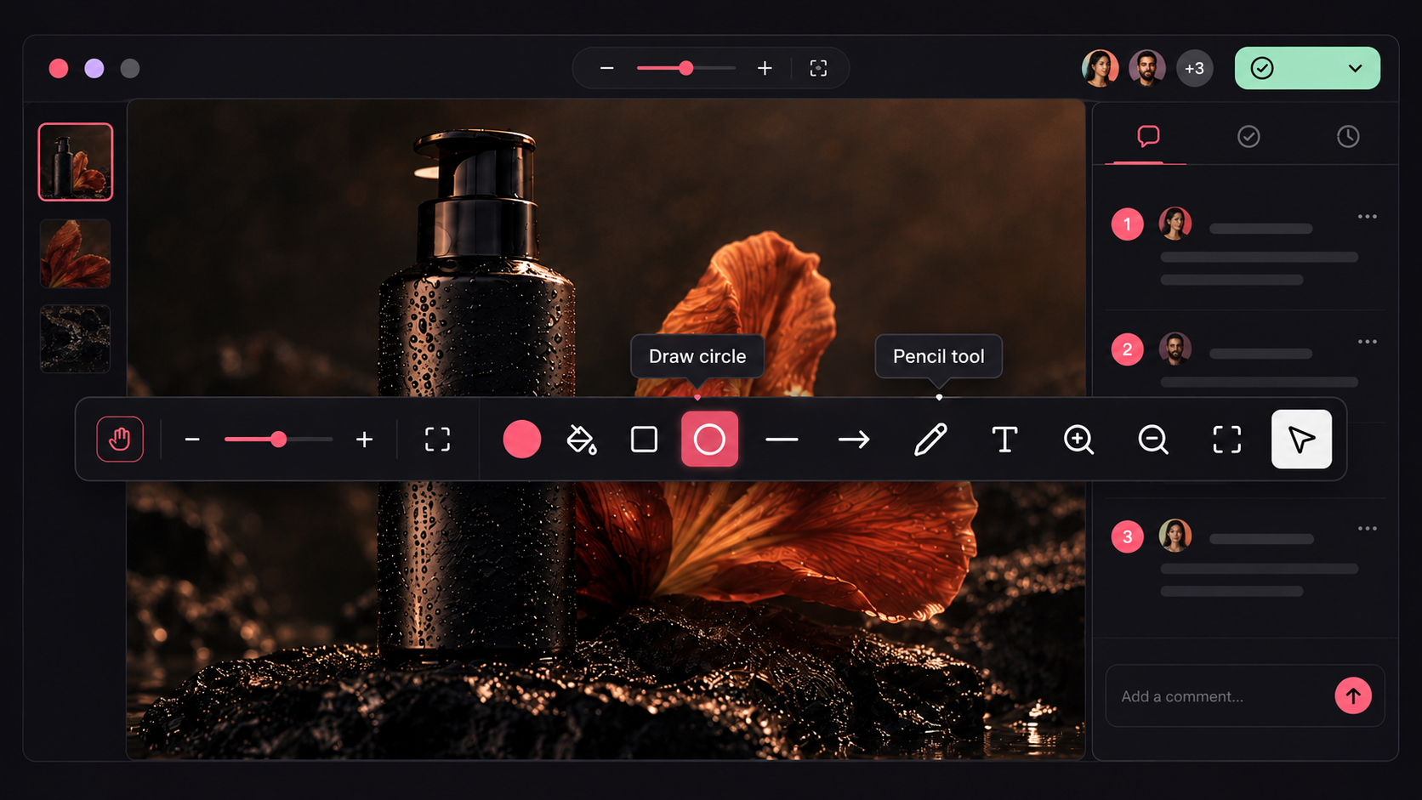This screenshot has width=1422, height=800.
Task: Select the pointer cursor tool
Action: coord(1301,440)
